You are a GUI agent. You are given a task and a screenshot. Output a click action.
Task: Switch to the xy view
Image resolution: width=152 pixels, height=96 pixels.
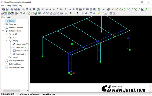coord(43,9)
